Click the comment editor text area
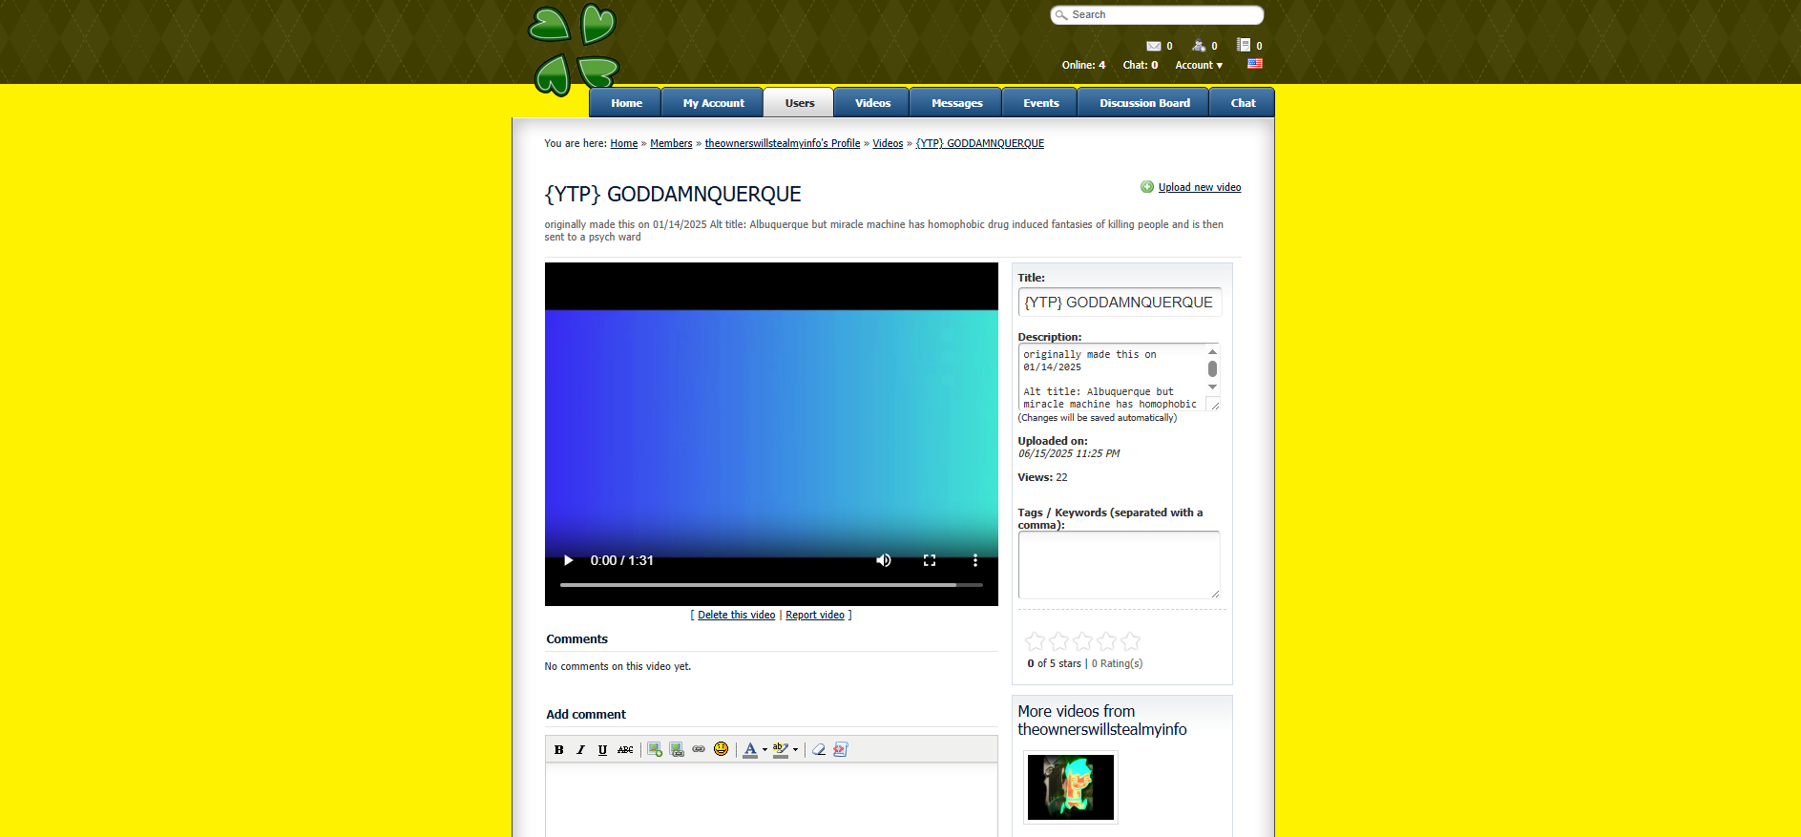Image resolution: width=1801 pixels, height=837 pixels. tap(771, 800)
